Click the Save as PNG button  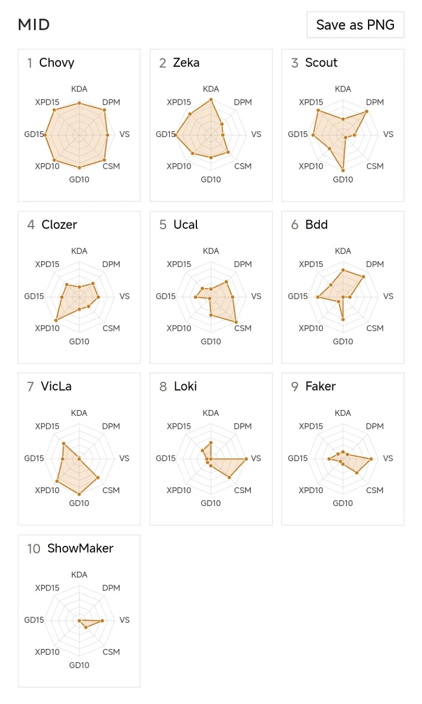point(355,25)
